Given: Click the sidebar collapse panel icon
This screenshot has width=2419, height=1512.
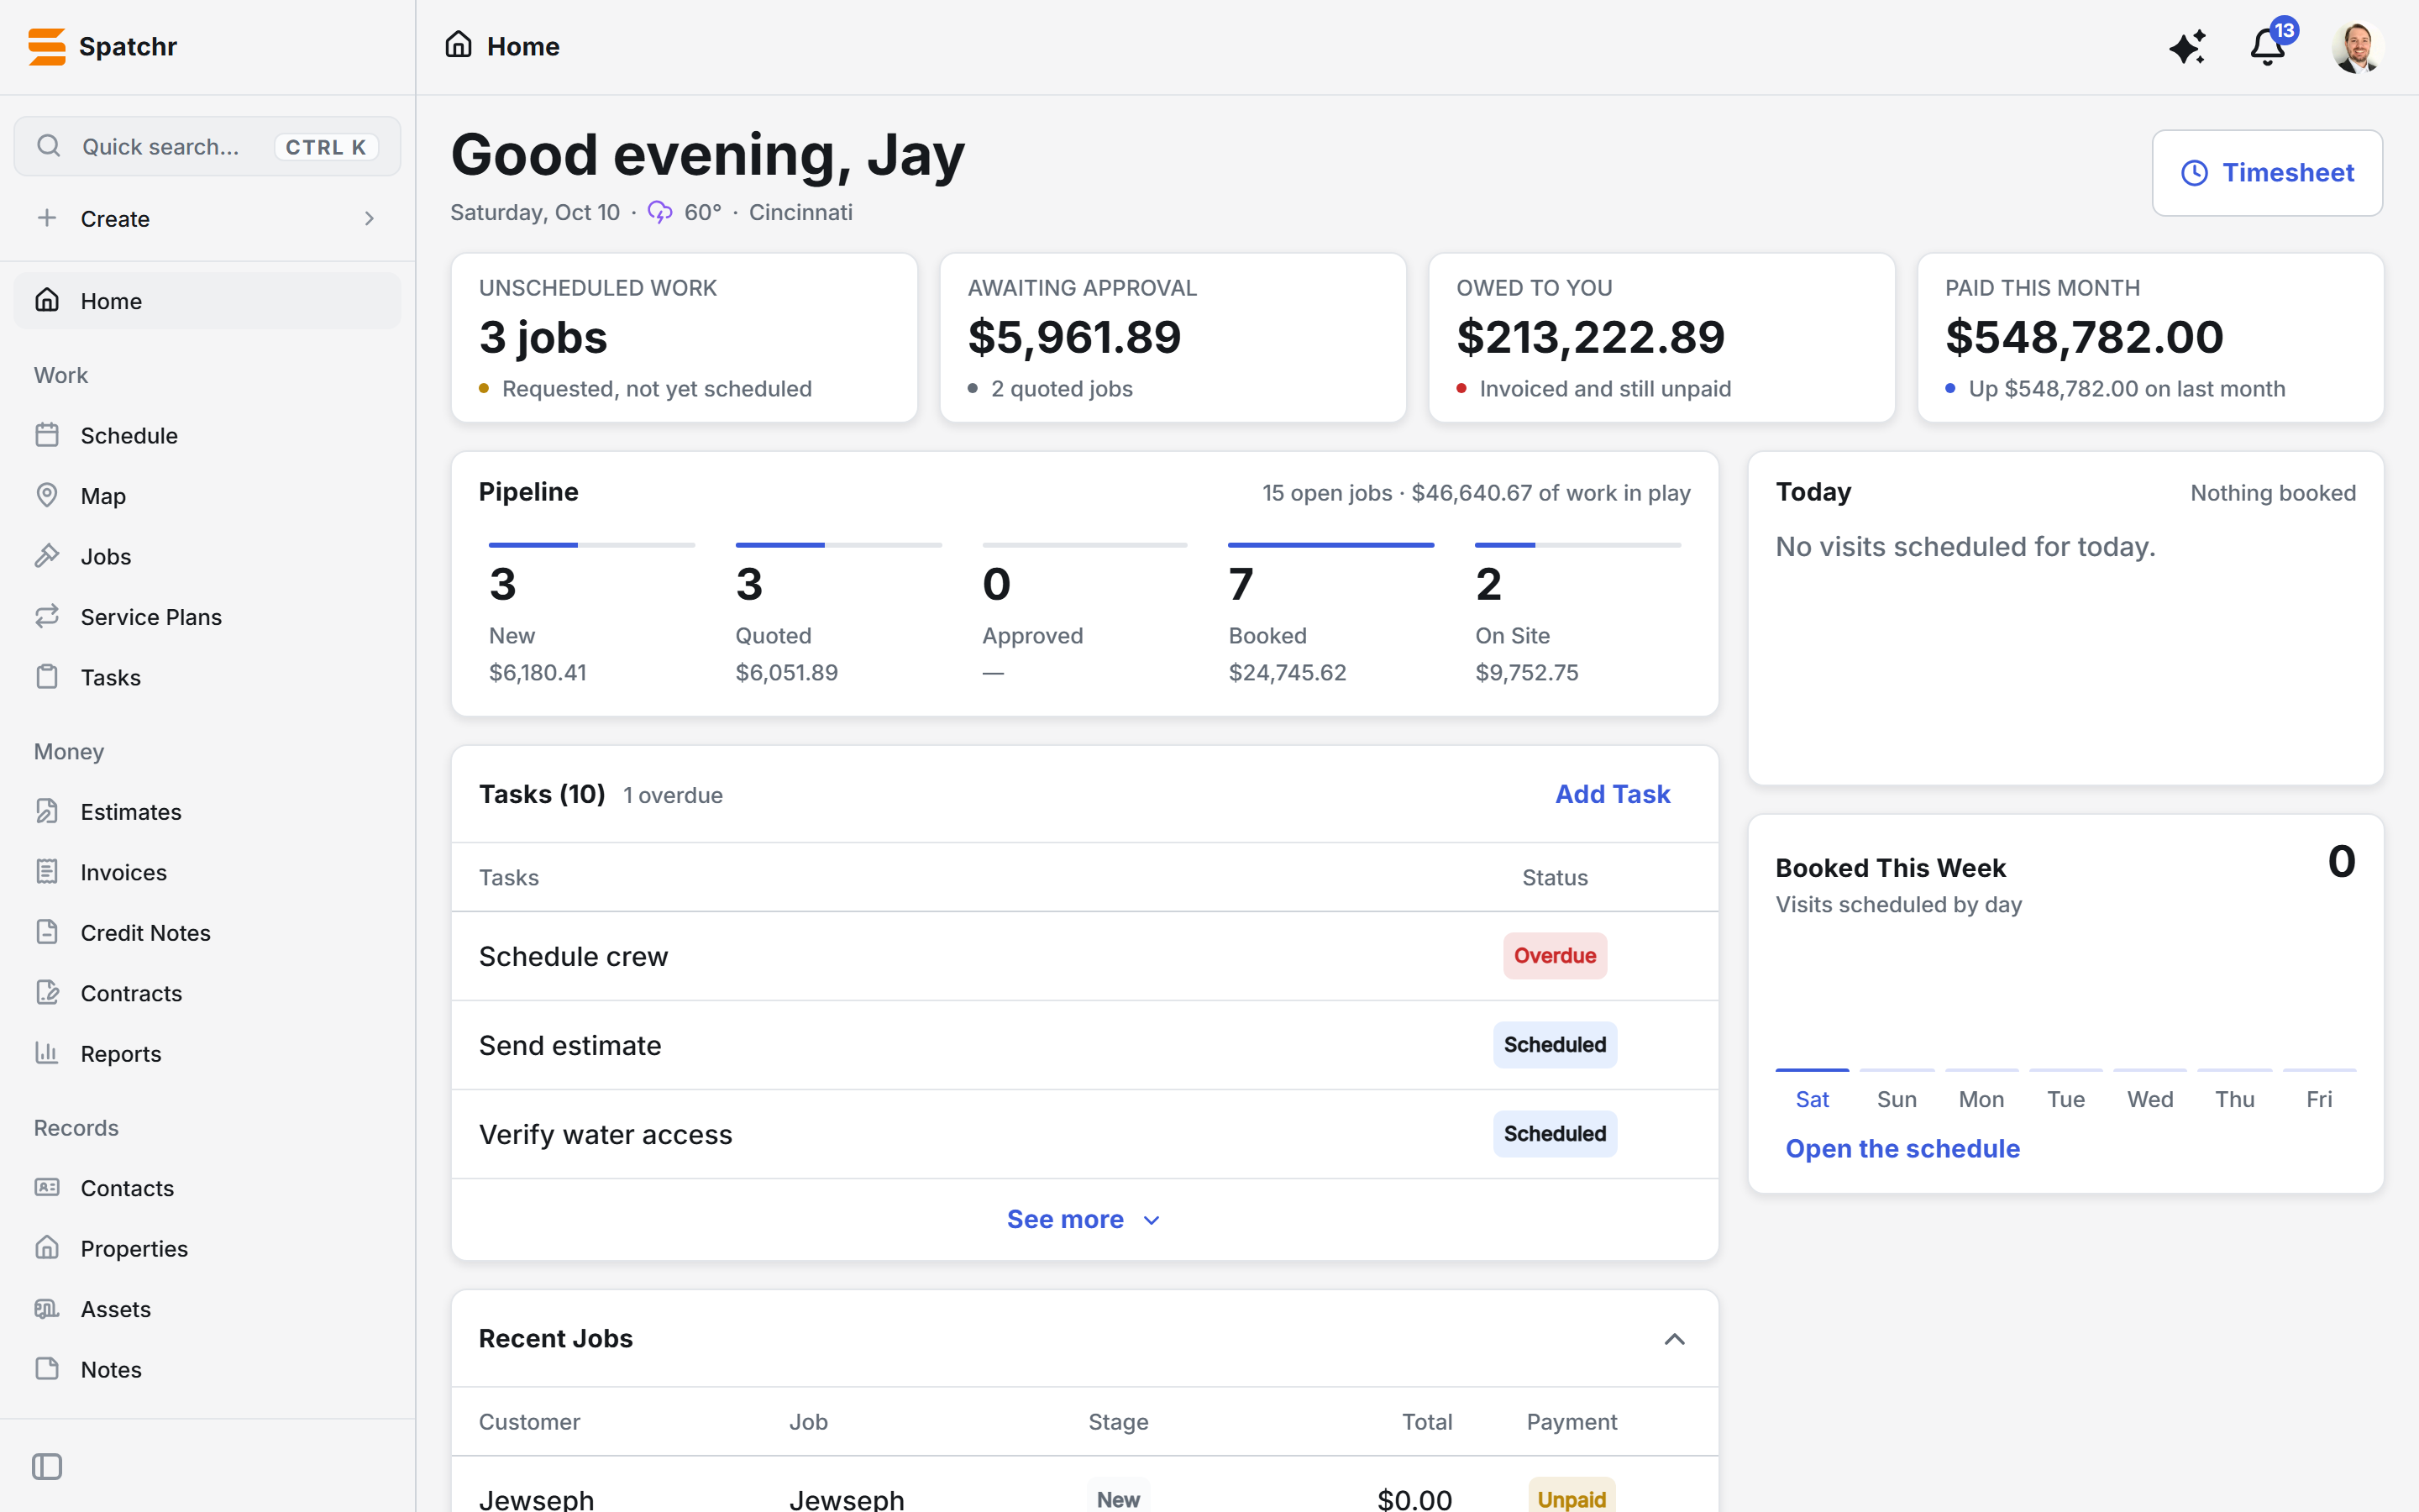Looking at the screenshot, I should click(47, 1466).
